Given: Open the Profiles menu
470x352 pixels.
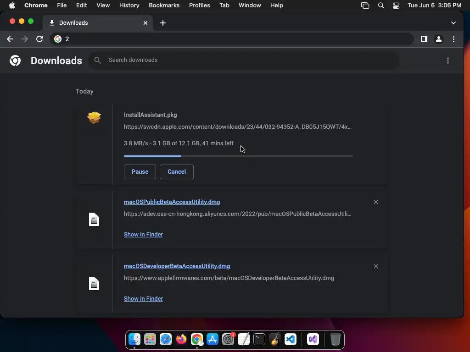Looking at the screenshot, I should coord(199,5).
